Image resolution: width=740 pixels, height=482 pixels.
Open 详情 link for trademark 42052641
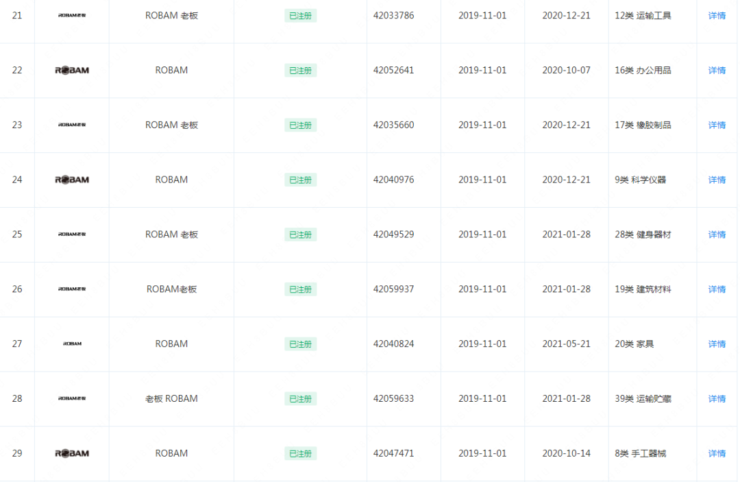tap(717, 71)
